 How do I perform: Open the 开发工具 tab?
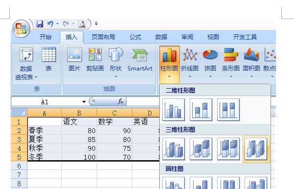(x=245, y=37)
